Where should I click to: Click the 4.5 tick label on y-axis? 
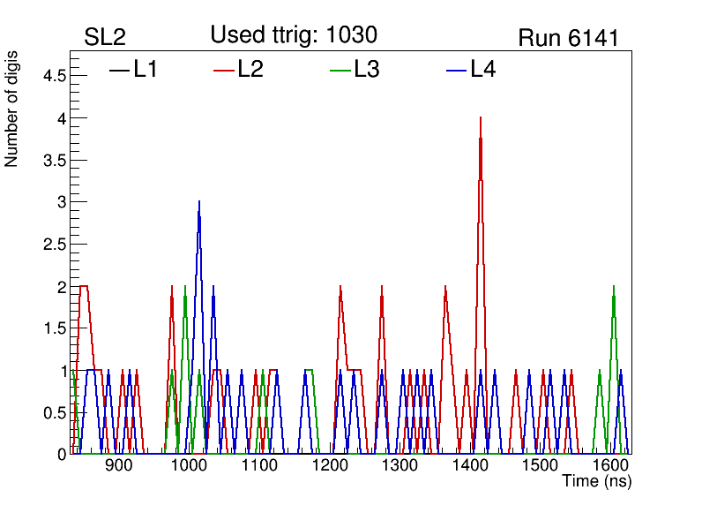(54, 76)
